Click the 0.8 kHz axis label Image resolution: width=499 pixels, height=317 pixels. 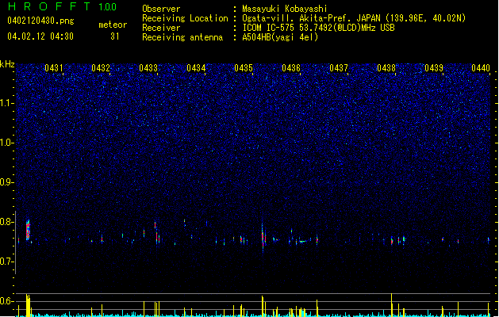pyautogui.click(x=7, y=222)
